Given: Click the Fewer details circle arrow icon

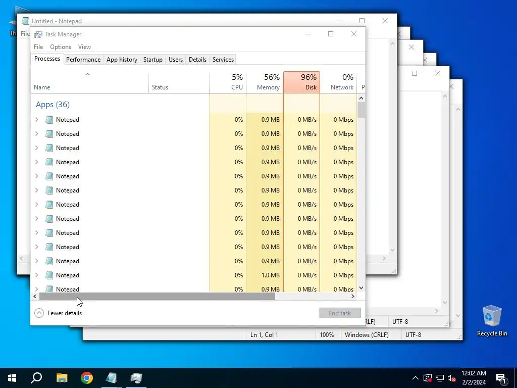Looking at the screenshot, I should click(x=39, y=313).
